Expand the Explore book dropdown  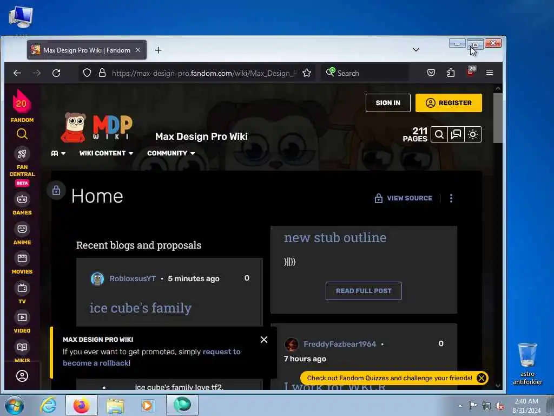[x=58, y=153]
